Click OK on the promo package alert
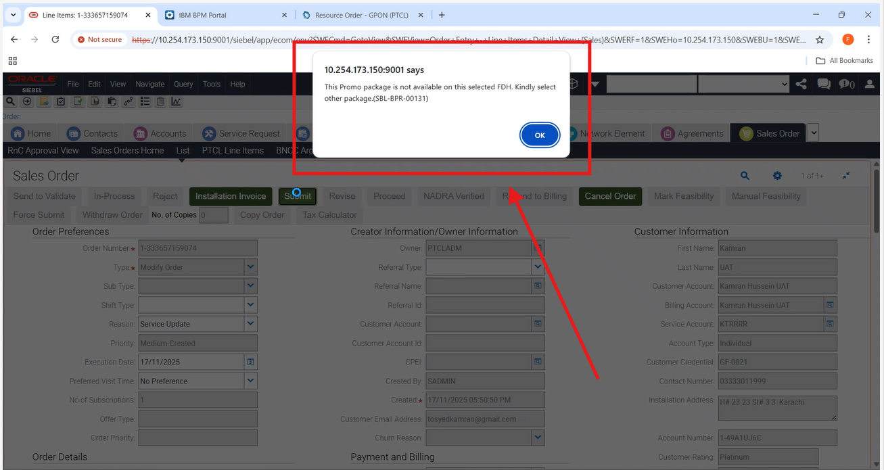 pyautogui.click(x=539, y=135)
